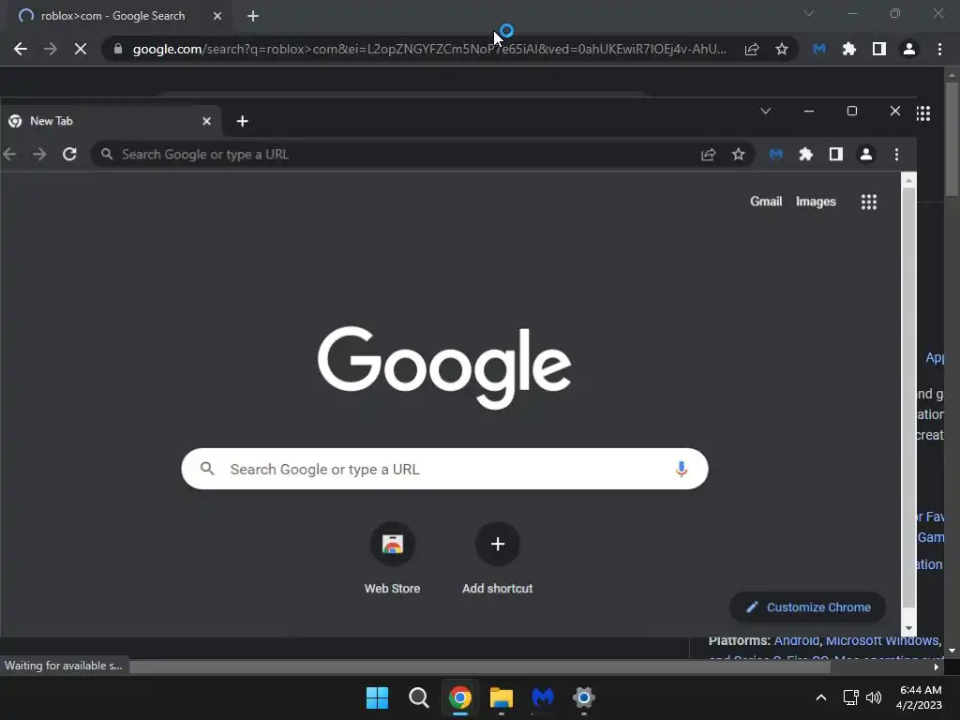Click the Google search box on New Tab page
The width and height of the screenshot is (960, 720).
(444, 469)
